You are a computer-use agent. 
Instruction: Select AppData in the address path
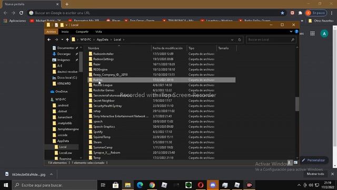tap(102, 40)
